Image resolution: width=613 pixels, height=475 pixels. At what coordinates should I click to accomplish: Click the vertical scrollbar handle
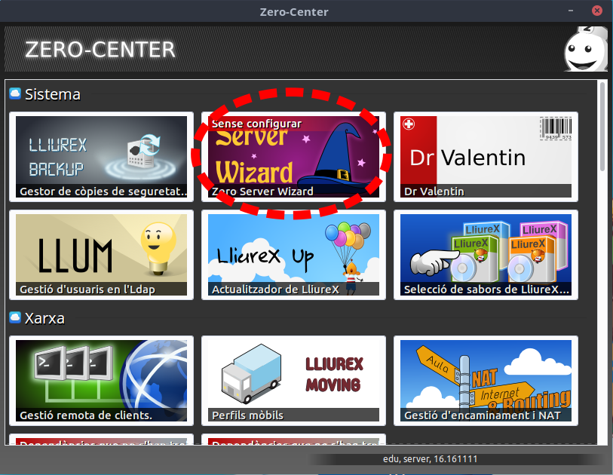pyautogui.click(x=602, y=128)
